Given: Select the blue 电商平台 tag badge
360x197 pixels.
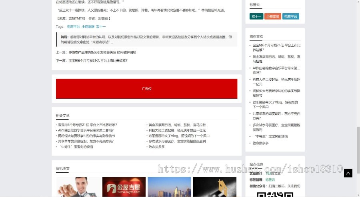Looking at the screenshot, I should tap(290, 16).
